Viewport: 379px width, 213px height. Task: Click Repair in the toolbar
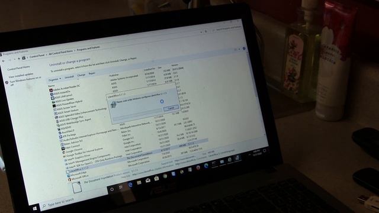pos(92,73)
